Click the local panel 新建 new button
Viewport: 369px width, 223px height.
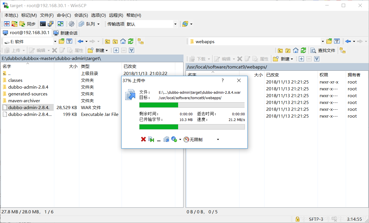98,50
